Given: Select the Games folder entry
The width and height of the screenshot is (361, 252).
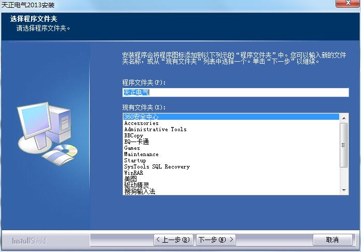Looking at the screenshot, I should (x=132, y=148).
